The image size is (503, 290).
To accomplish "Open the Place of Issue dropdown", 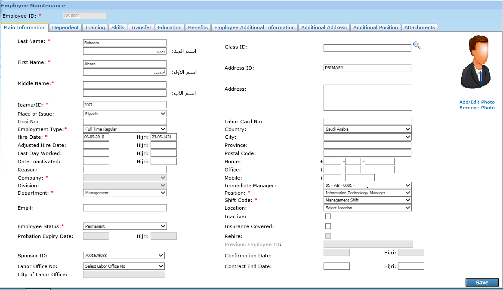I will [x=125, y=114].
